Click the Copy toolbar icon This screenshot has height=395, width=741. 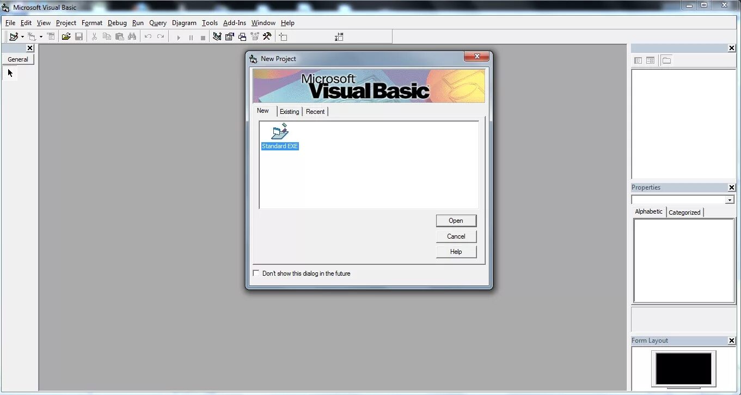click(107, 37)
